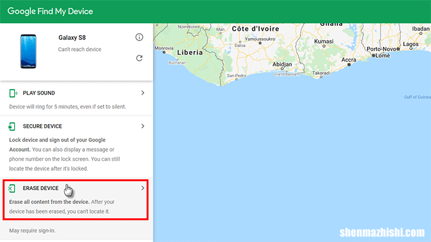Click the device info icon
The width and height of the screenshot is (431, 242).
[139, 37]
